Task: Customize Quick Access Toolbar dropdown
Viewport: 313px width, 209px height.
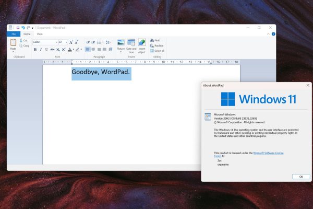Action: (32, 28)
